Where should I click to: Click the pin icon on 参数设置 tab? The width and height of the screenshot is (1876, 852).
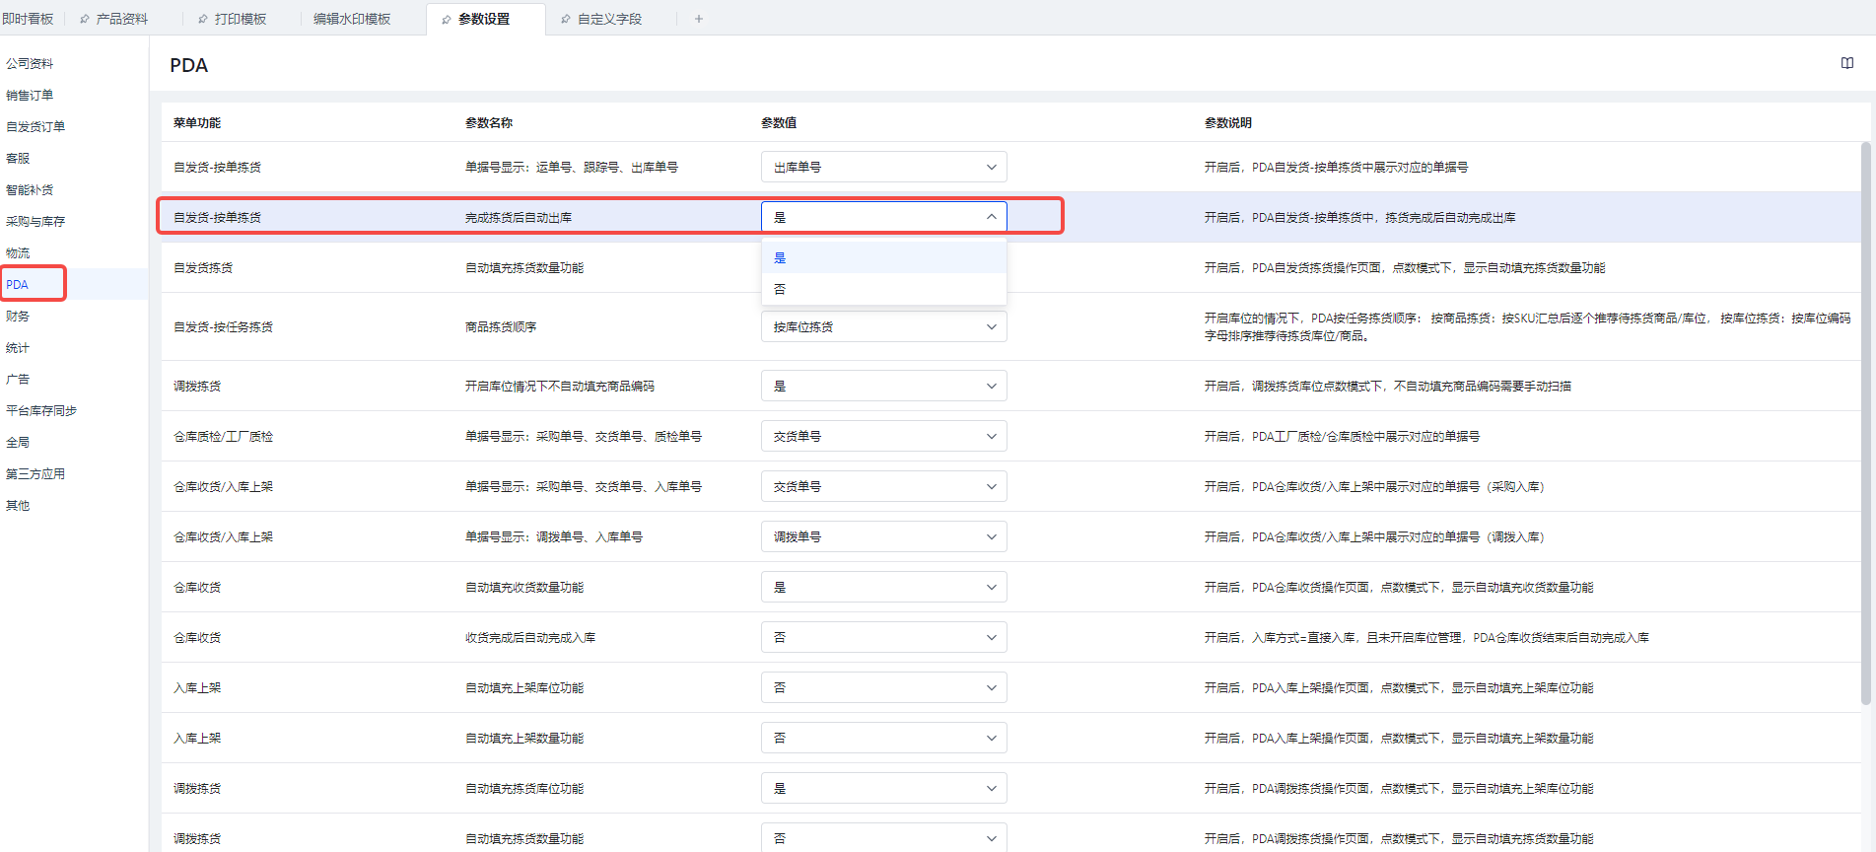coord(447,20)
